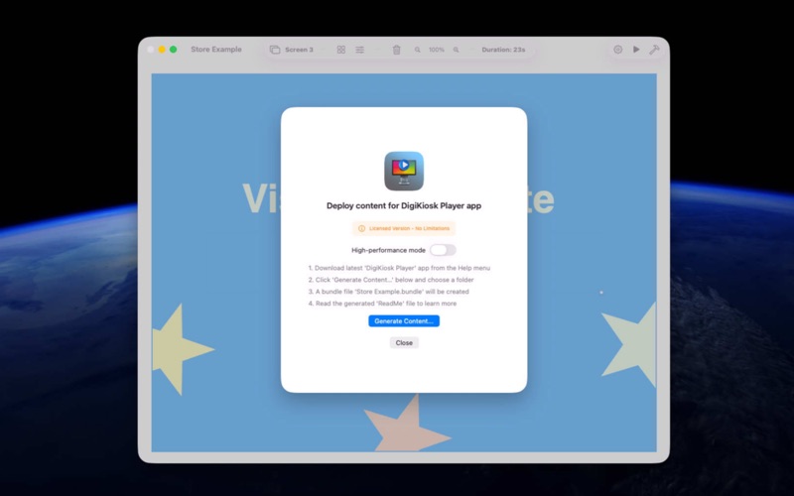Open the gear settings icon in toolbar

(x=617, y=50)
